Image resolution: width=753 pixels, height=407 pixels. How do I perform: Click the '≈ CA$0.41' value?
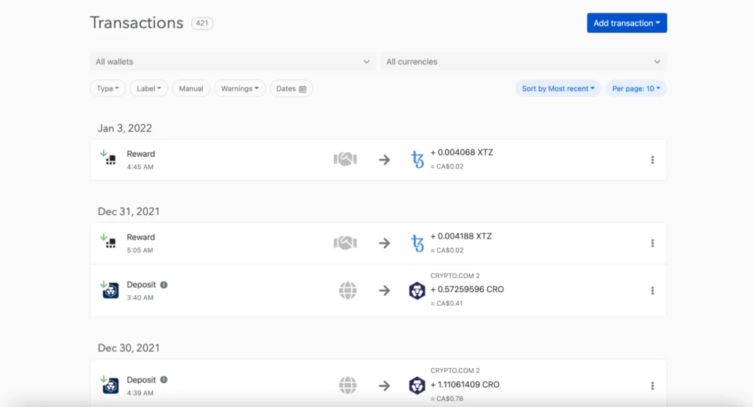pyautogui.click(x=446, y=303)
